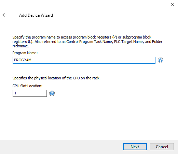Click the text about CPU physical location
This screenshot has width=178, height=154.
[56, 78]
